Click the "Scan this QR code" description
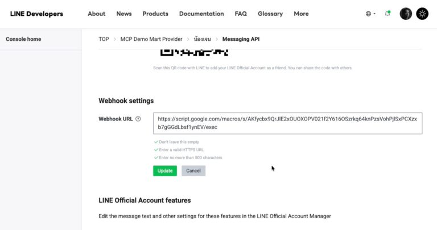The width and height of the screenshot is (437, 230). coord(253,68)
